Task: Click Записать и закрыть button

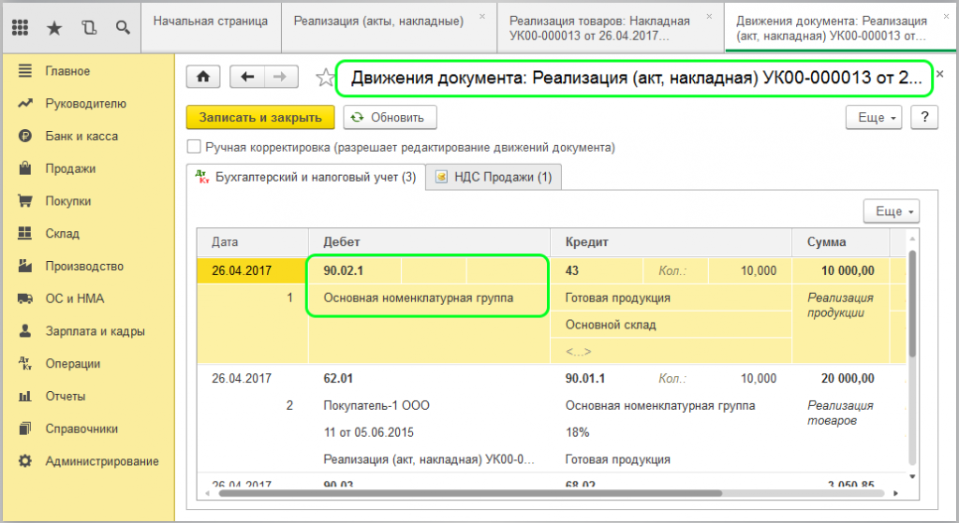Action: click(260, 117)
